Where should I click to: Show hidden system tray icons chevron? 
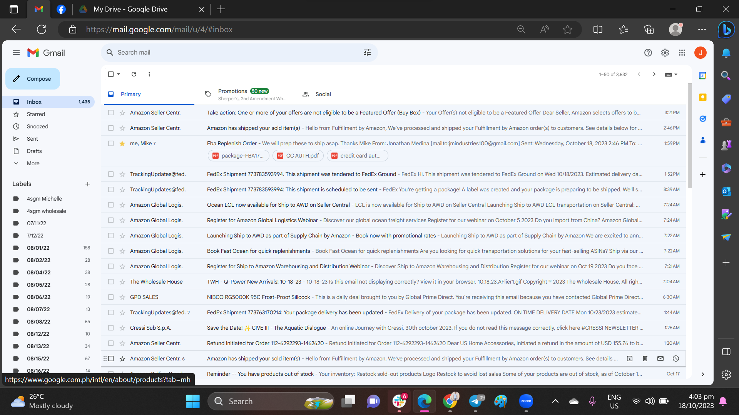pos(555,402)
